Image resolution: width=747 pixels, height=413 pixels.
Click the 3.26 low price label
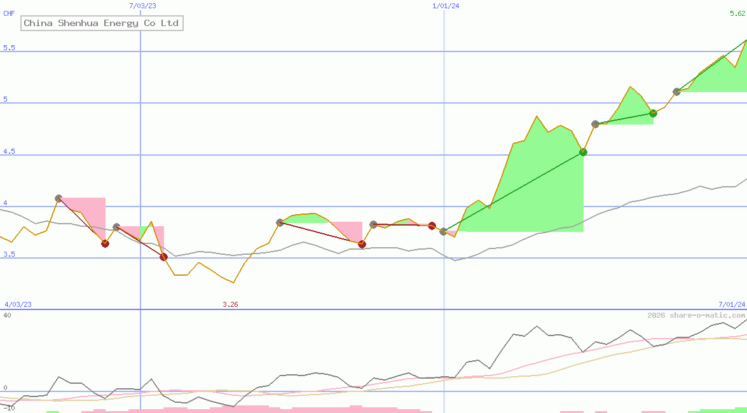click(230, 304)
